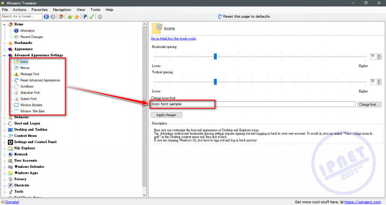The height and width of the screenshot is (205, 386).
Task: Add this page to bookmarks star-plus icon
Action: [70, 17]
